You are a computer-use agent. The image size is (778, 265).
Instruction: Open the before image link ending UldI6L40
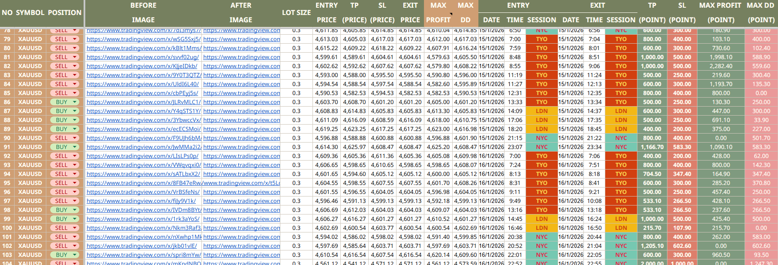click(x=143, y=84)
